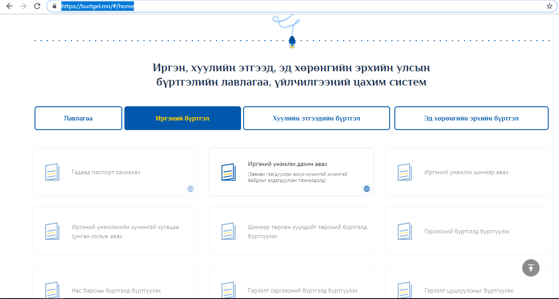Open Иргэний үнэмлэхийн хүчинтэй хугацаа сунган солих
The width and height of the screenshot is (559, 299).
(x=125, y=231)
